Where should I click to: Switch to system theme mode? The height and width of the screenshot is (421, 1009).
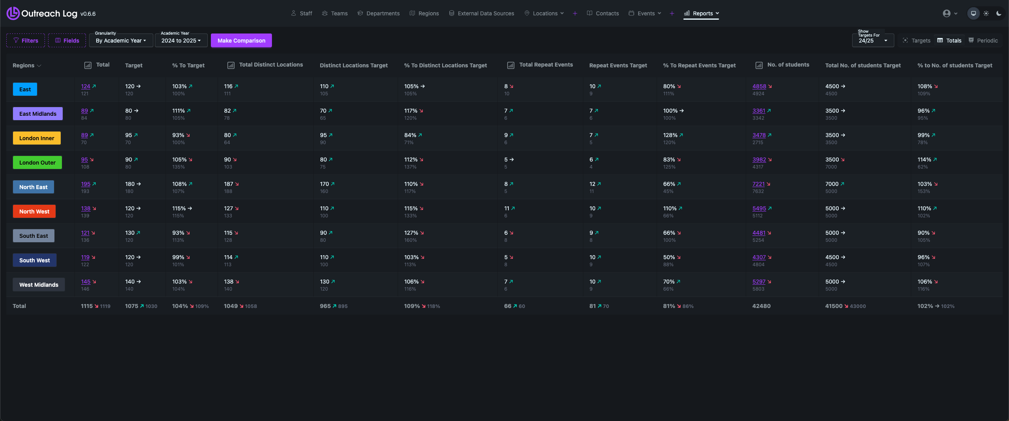(x=973, y=13)
